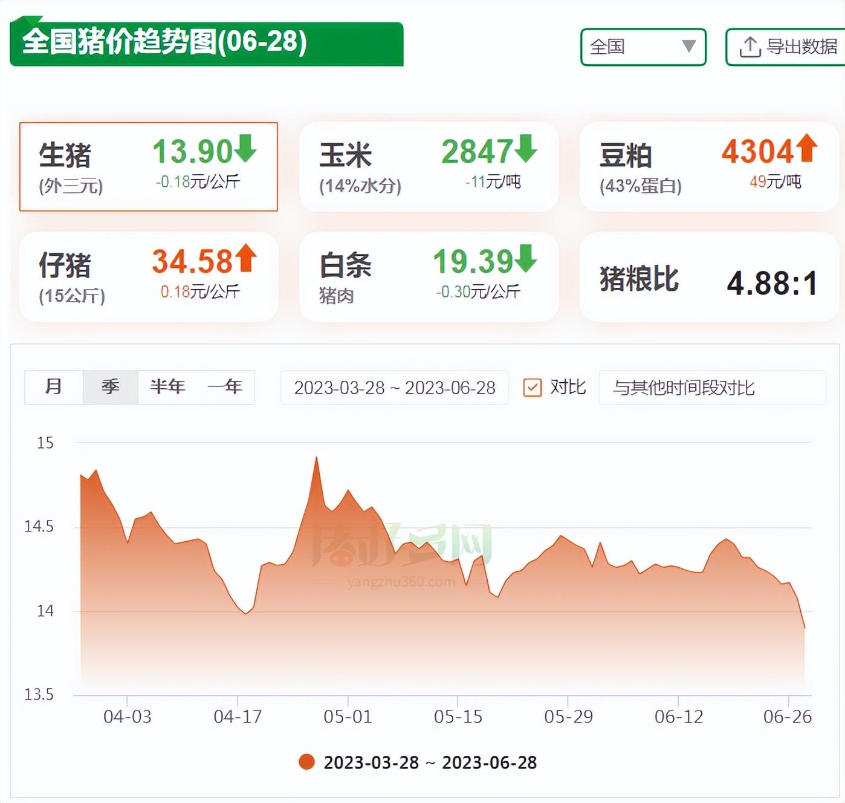Screen dimensions: 845x803
Task: Click the 4304 soybean meal price value
Action: tap(757, 151)
